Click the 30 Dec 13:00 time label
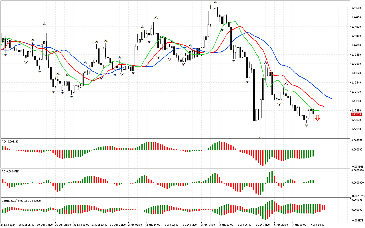 pyautogui.click(x=45, y=225)
